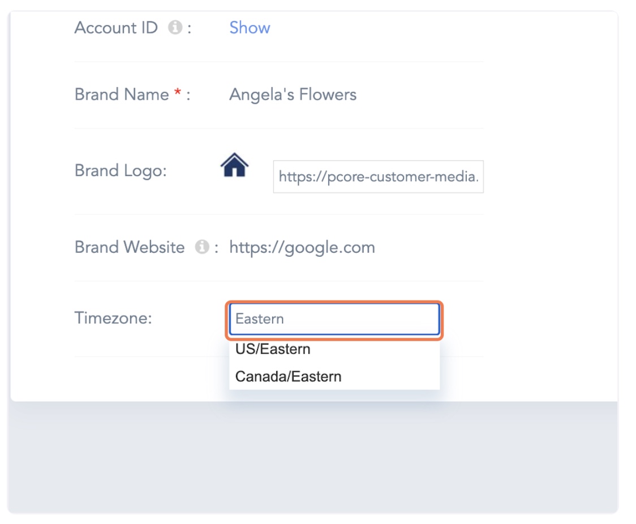Choose Canada/Eastern from the timezone list
This screenshot has height=524, width=636.
(288, 376)
